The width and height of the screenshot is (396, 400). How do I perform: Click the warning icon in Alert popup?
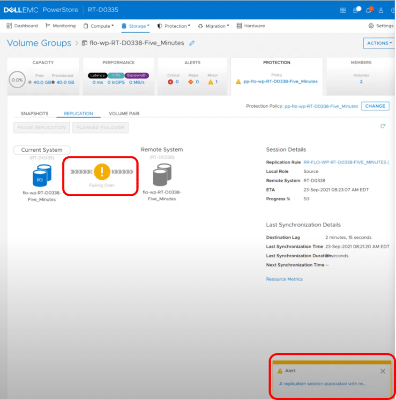pyautogui.click(x=280, y=371)
